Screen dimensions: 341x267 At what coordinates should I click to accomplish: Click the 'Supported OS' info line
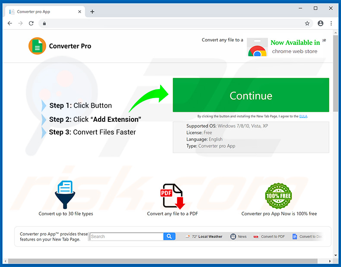click(x=227, y=126)
